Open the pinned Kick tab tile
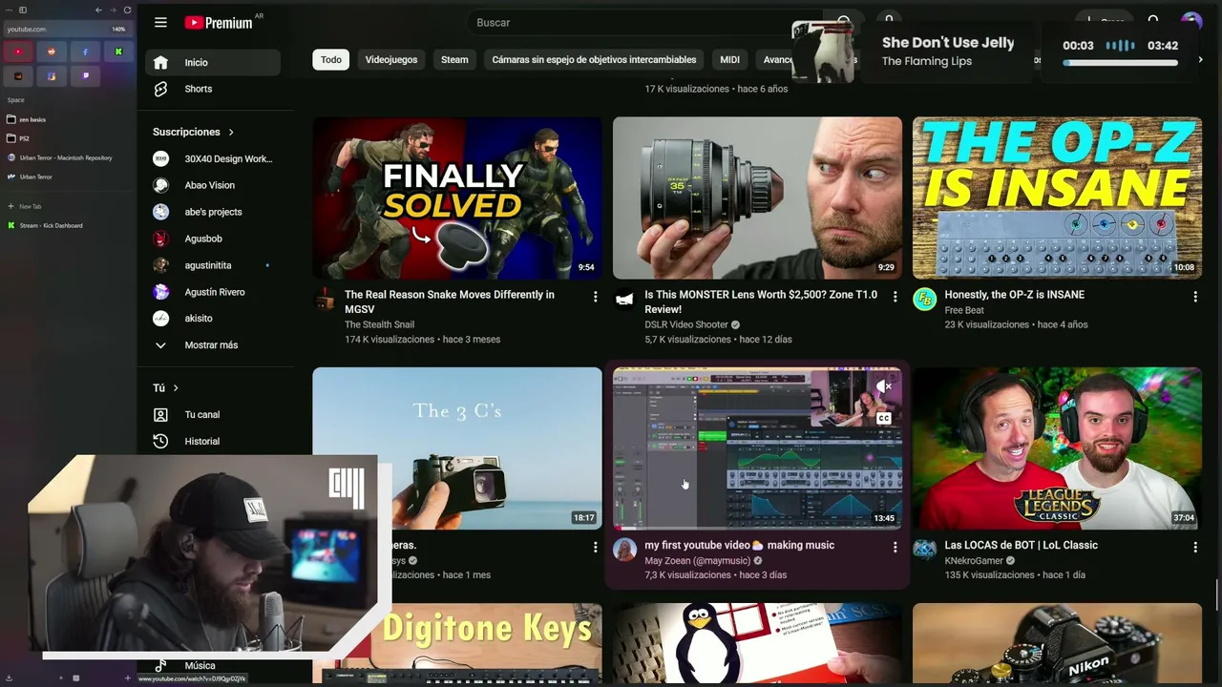Image resolution: width=1222 pixels, height=687 pixels. point(118,52)
